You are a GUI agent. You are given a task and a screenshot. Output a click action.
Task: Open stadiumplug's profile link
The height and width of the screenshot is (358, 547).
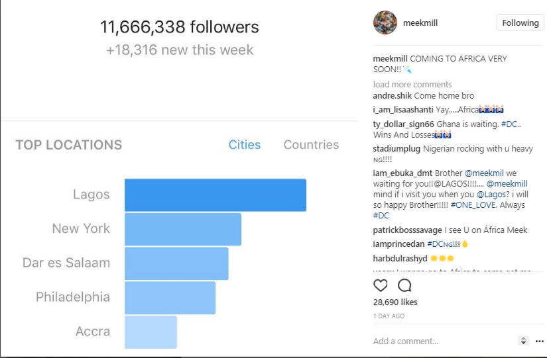(x=396, y=149)
